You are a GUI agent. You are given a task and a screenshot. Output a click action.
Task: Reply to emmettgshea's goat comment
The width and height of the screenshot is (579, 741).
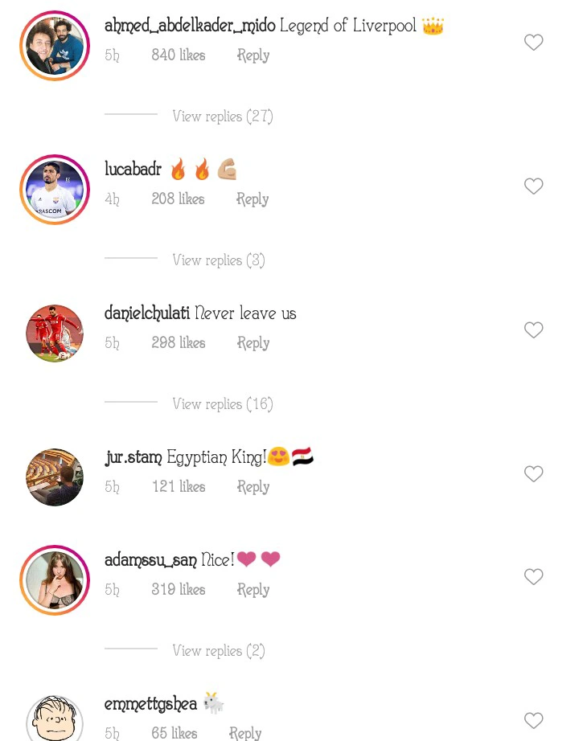point(245,733)
